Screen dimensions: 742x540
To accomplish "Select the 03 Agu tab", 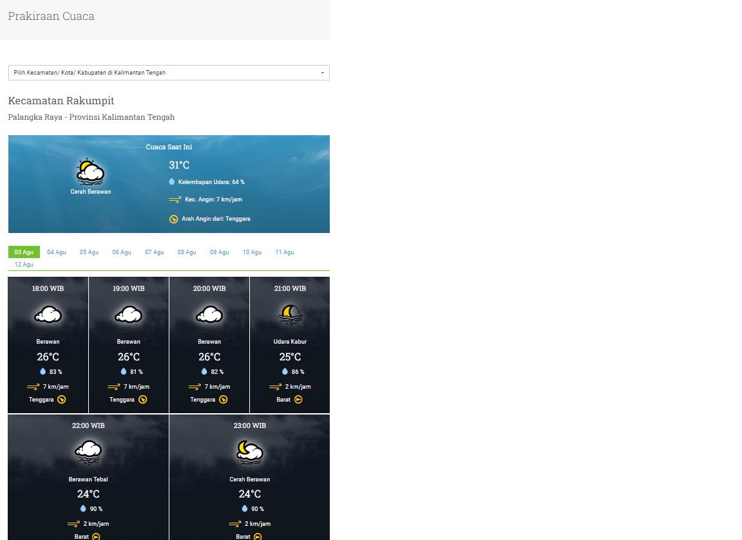I will click(x=24, y=252).
